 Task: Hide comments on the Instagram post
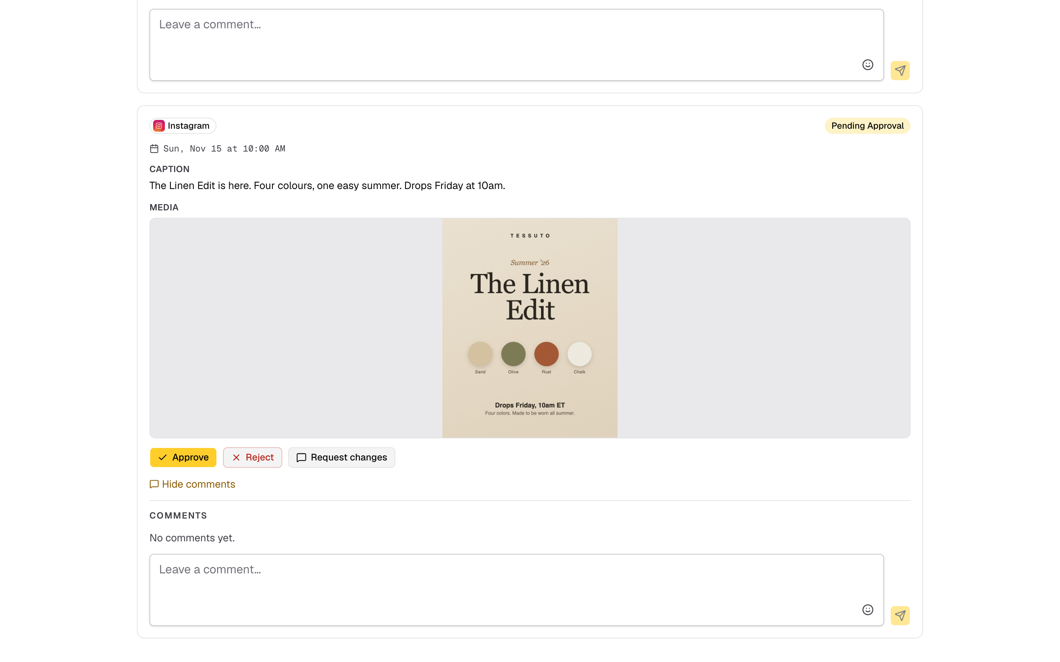192,484
